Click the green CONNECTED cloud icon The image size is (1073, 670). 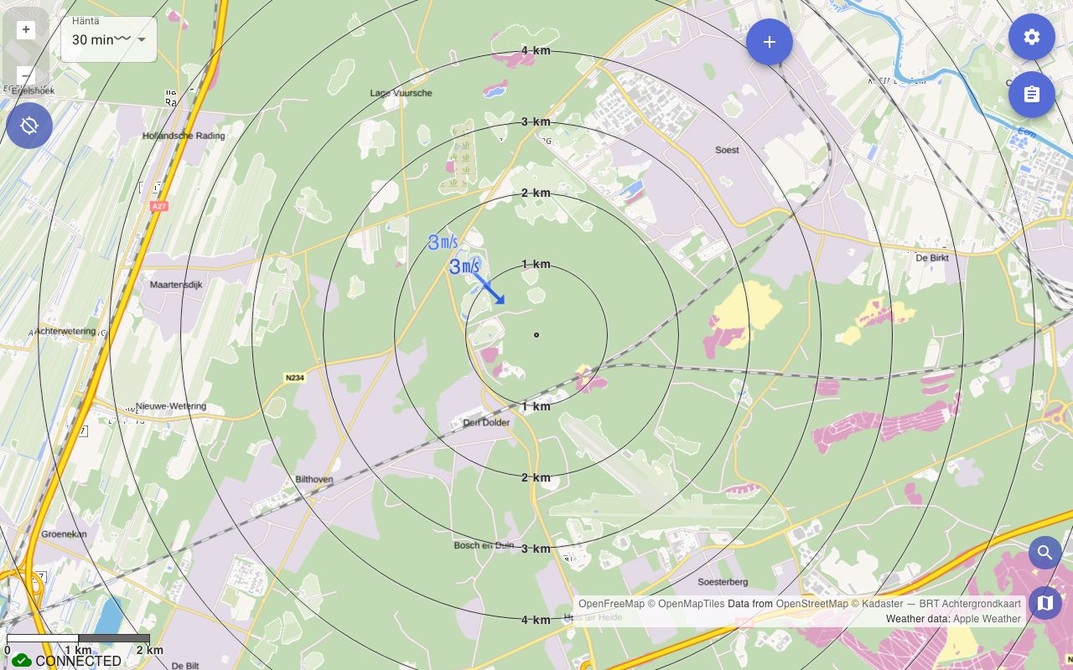pyautogui.click(x=22, y=661)
